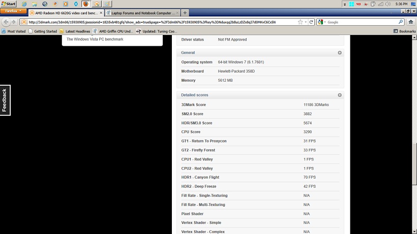The height and width of the screenshot is (234, 417).
Task: Open the Windows Media Player taskbar icon
Action: click(x=66, y=4)
